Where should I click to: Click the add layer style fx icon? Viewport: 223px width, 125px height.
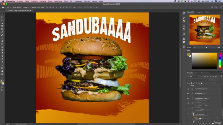pos(203,124)
